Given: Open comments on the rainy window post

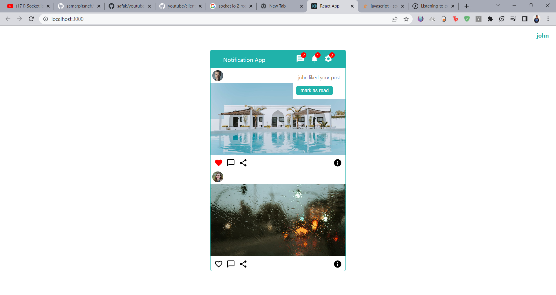Looking at the screenshot, I should coord(231,264).
